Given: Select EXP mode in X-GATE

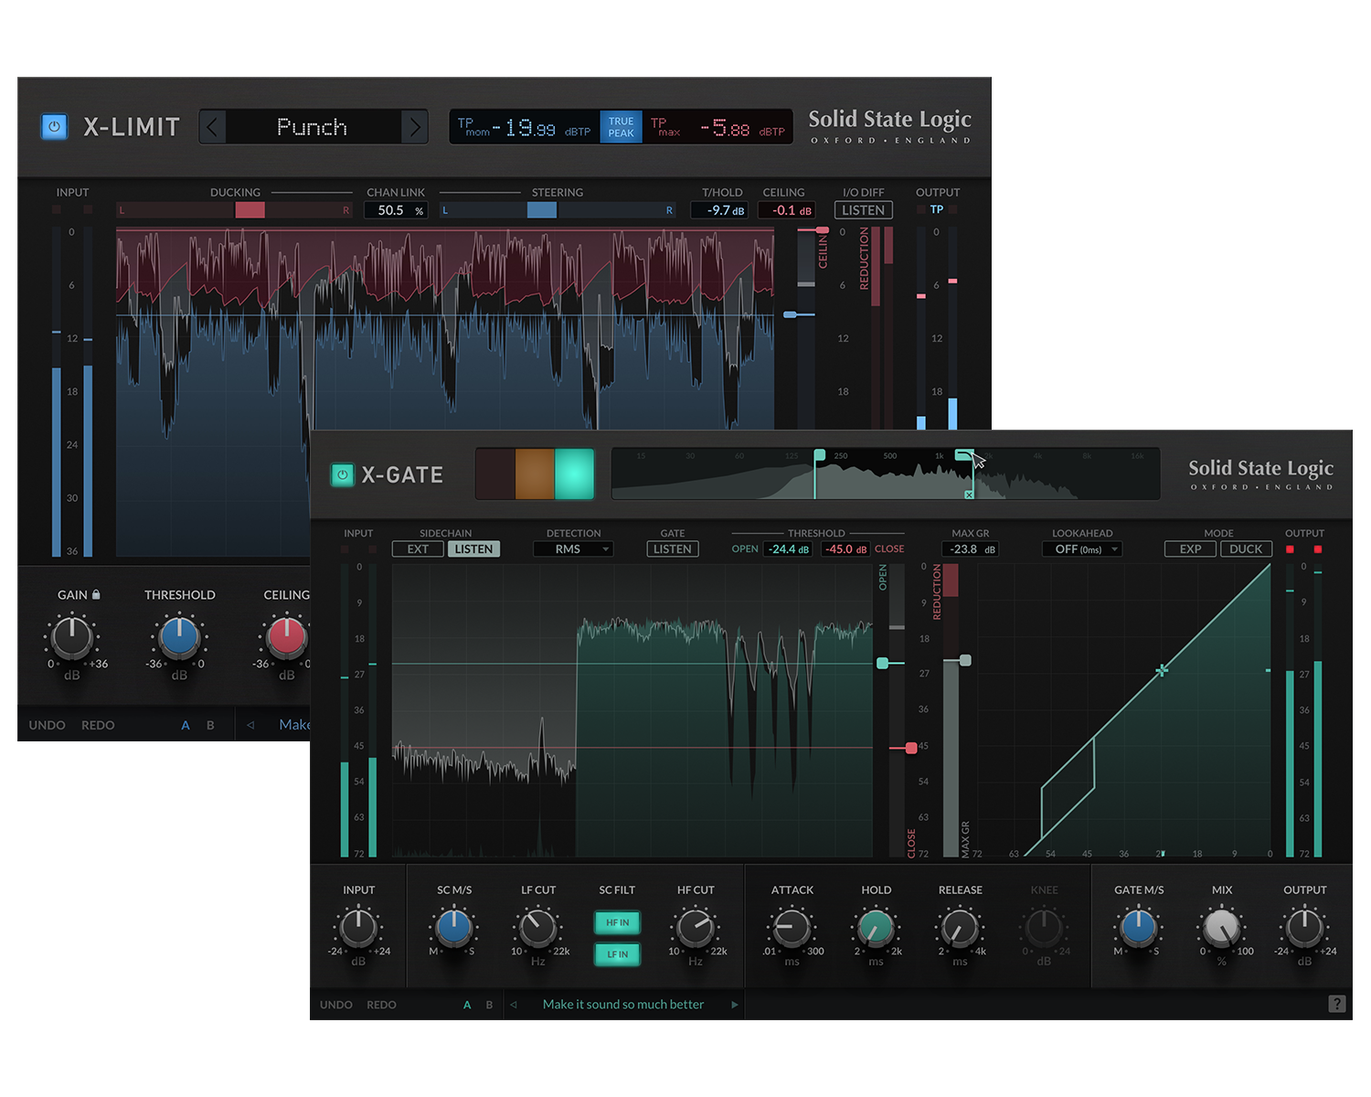Looking at the screenshot, I should coord(1190,548).
